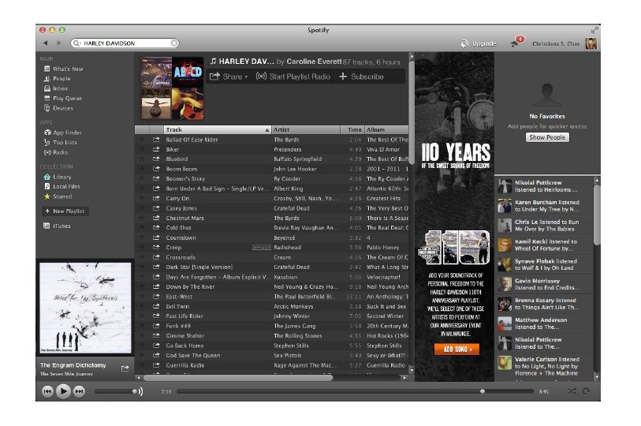The width and height of the screenshot is (641, 426).
Task: Click the Show People button
Action: tap(547, 137)
